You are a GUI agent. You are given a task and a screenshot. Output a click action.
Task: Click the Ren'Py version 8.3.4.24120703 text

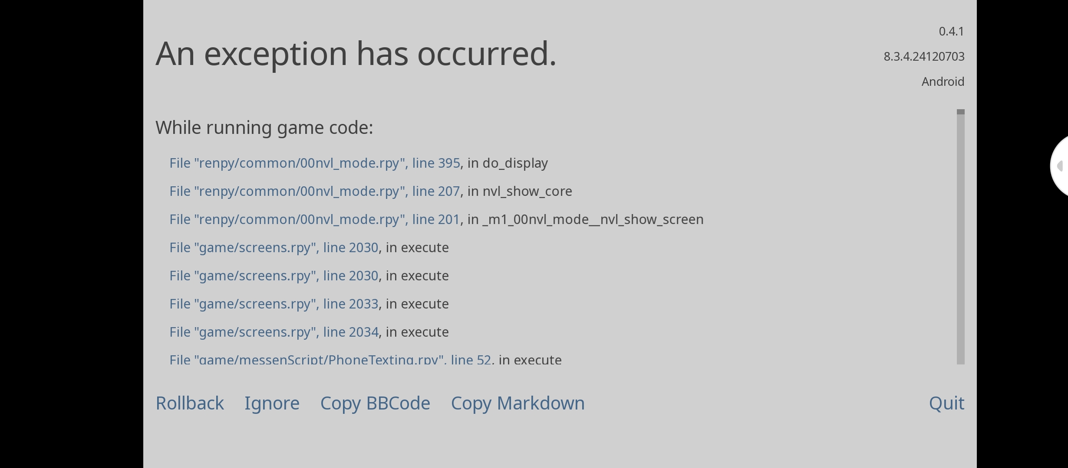pos(924,56)
